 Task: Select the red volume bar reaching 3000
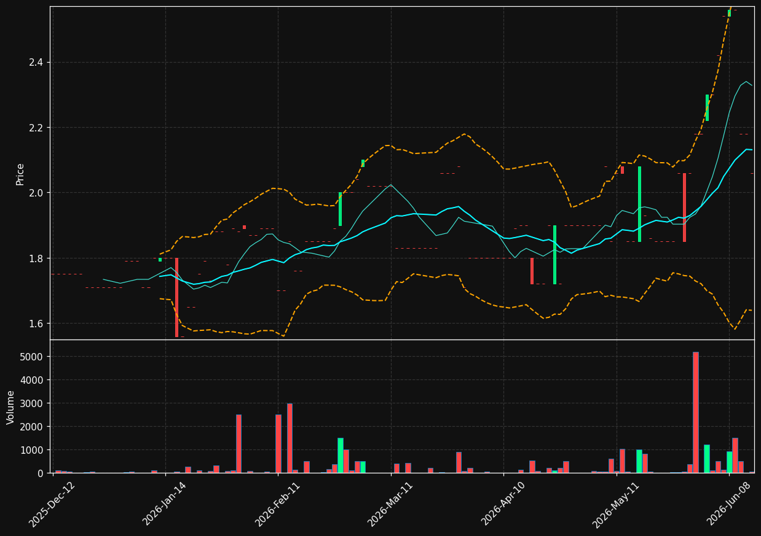coord(290,438)
